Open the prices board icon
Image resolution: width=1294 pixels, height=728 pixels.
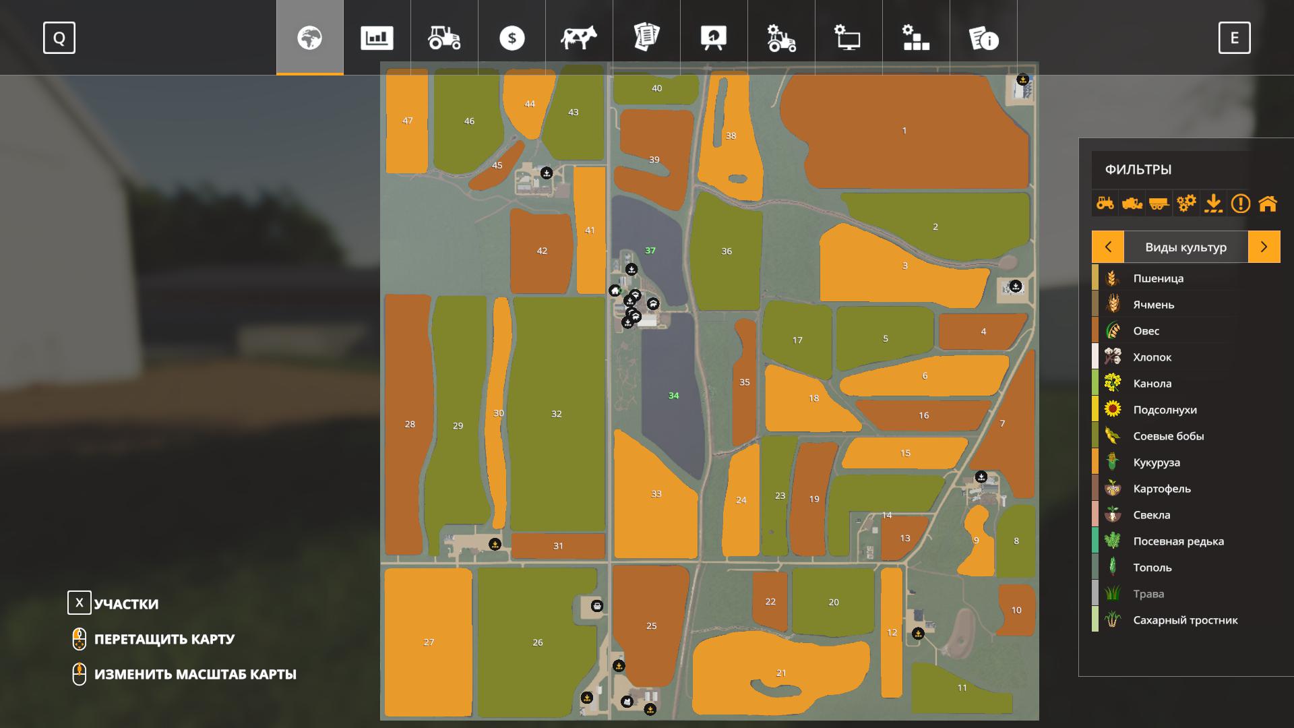[x=713, y=38]
